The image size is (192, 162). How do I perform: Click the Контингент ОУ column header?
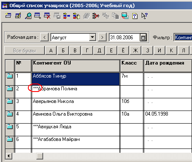[x=76, y=66]
